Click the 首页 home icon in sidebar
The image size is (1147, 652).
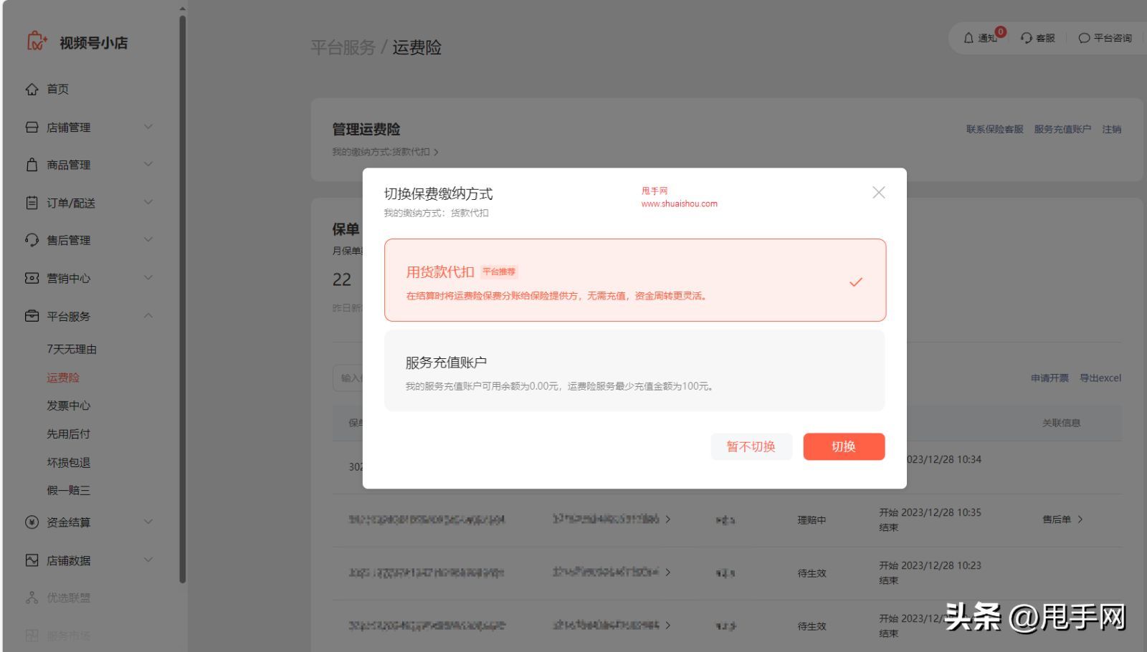(x=32, y=90)
